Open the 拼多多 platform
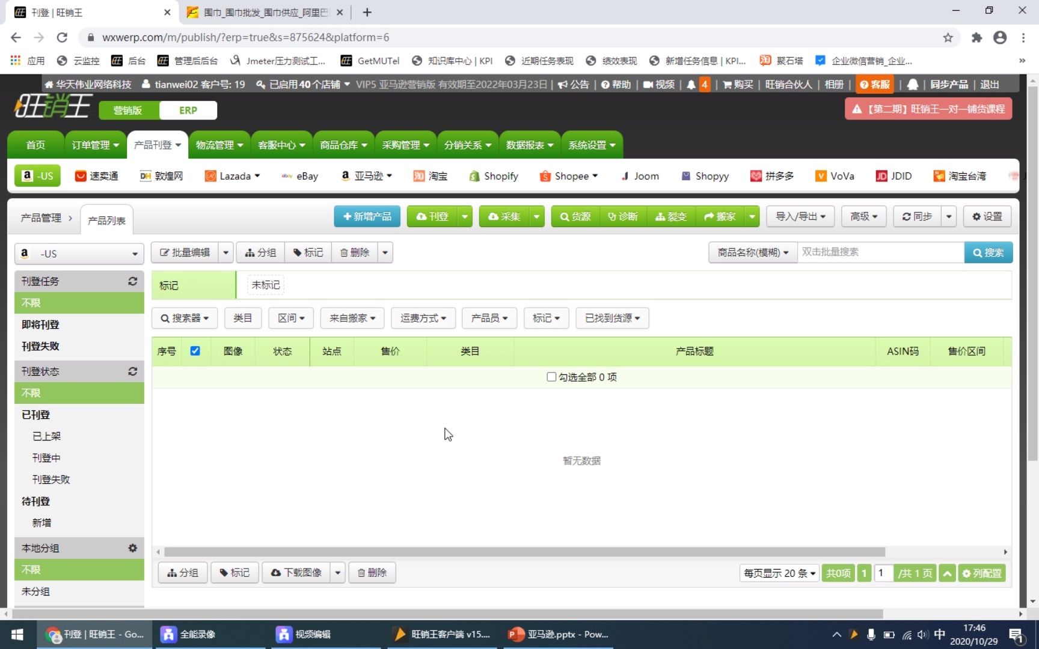 click(x=772, y=176)
